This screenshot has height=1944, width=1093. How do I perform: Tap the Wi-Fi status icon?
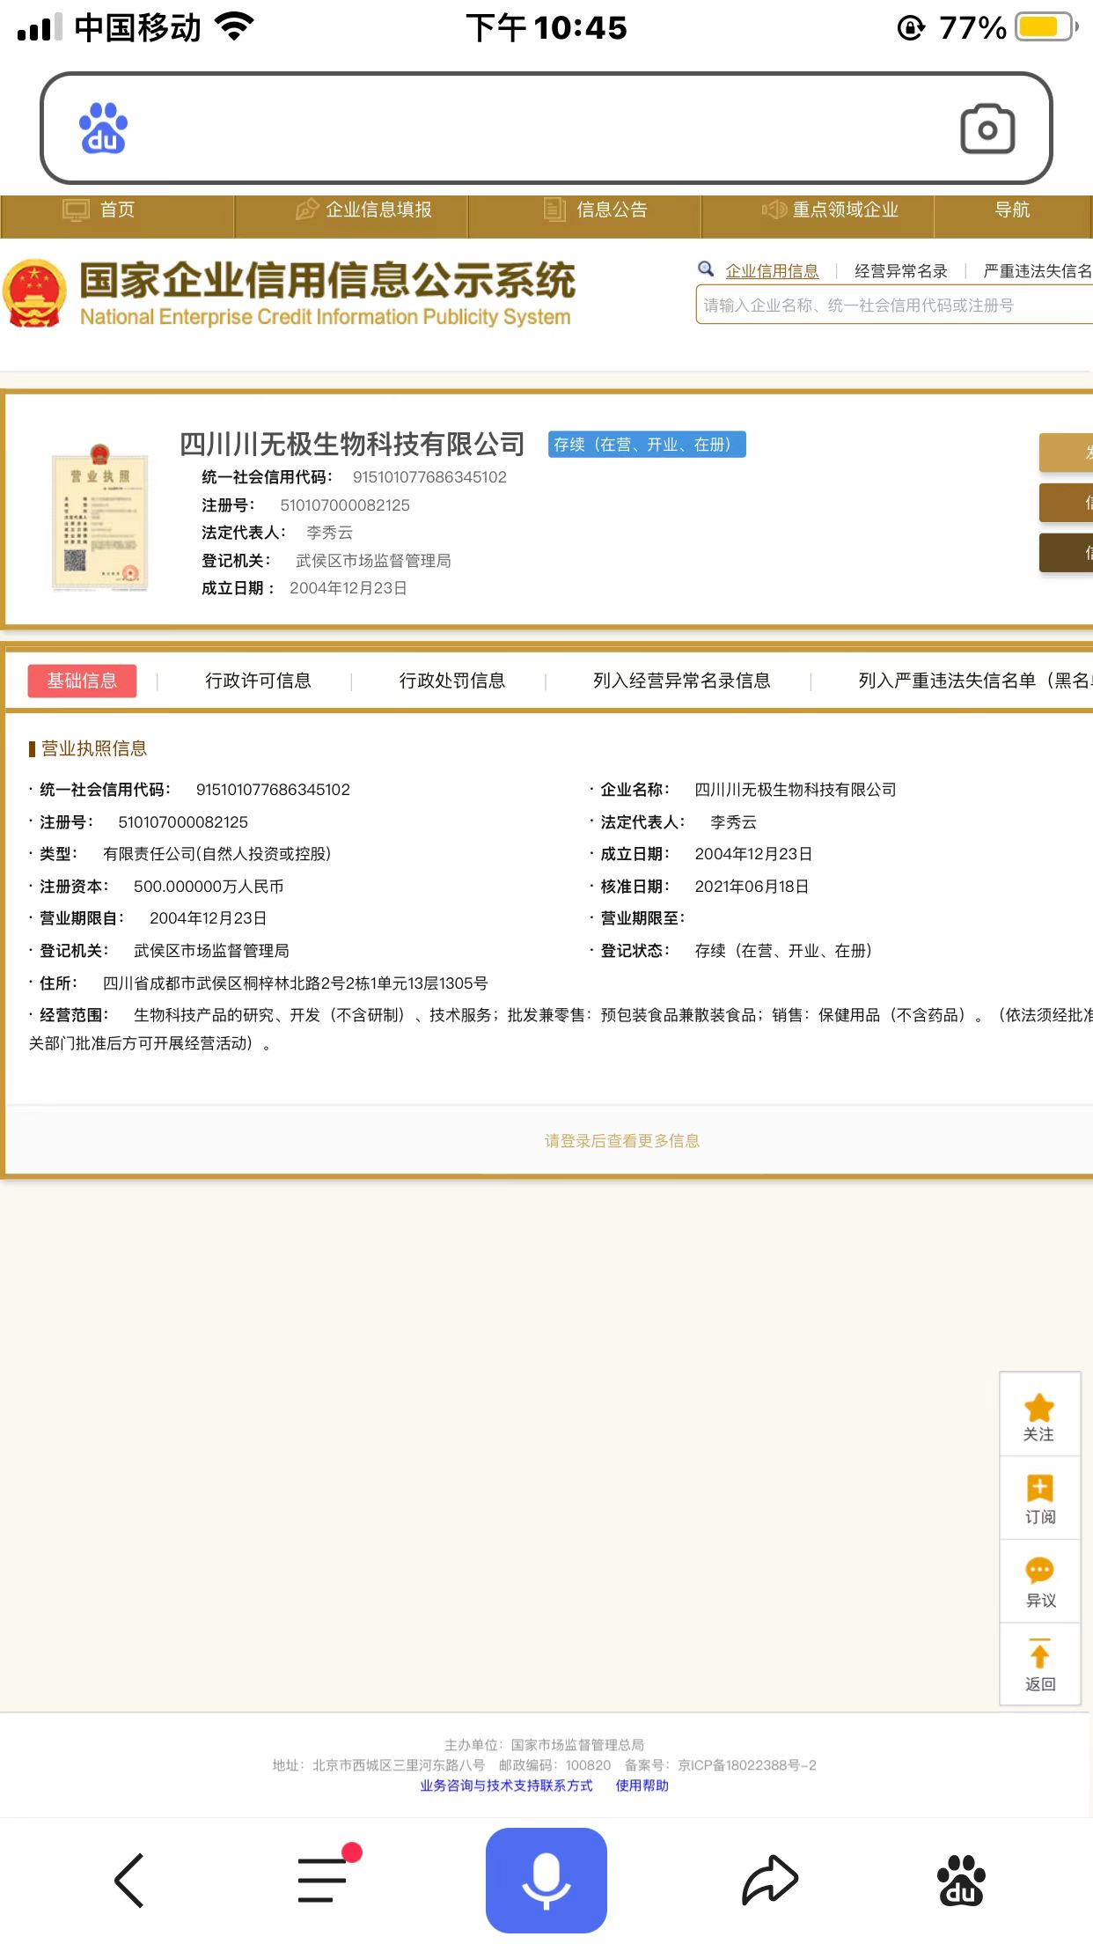pos(234,27)
